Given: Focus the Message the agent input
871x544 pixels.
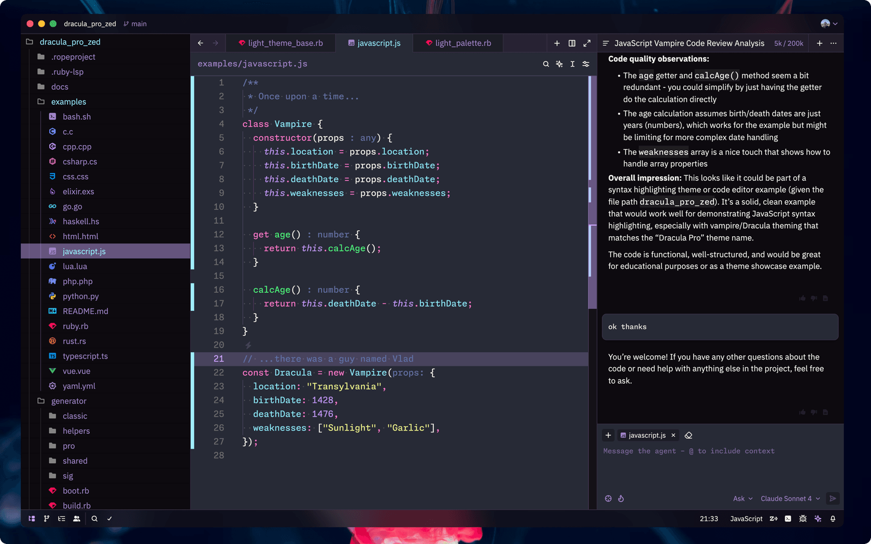Looking at the screenshot, I should click(720, 466).
